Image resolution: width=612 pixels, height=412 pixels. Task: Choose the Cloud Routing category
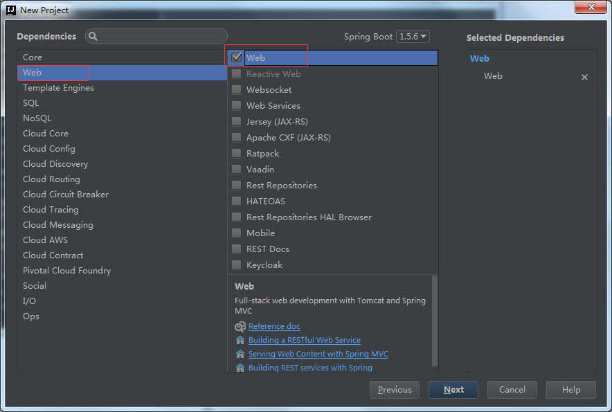(122, 179)
